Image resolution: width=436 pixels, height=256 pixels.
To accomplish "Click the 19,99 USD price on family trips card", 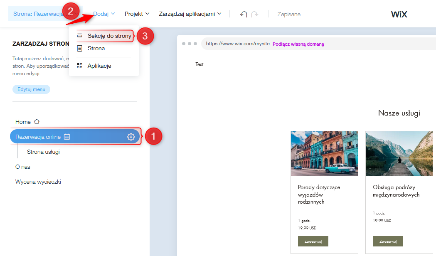I will pyautogui.click(x=307, y=228).
